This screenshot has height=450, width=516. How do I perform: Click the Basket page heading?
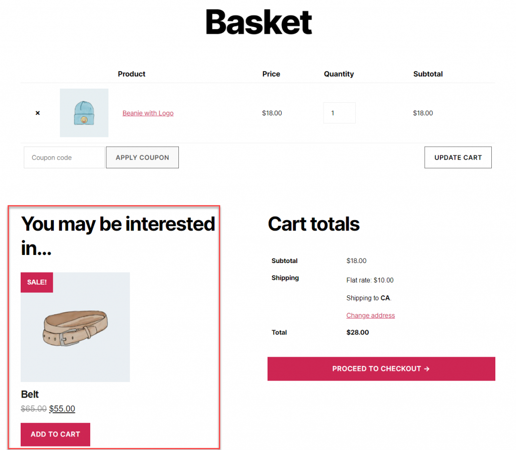click(x=259, y=22)
